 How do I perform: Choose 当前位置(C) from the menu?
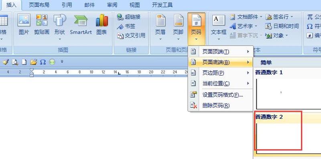point(220,83)
